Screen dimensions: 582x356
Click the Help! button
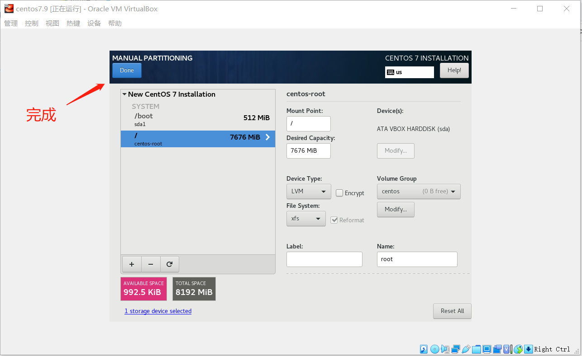pos(454,70)
